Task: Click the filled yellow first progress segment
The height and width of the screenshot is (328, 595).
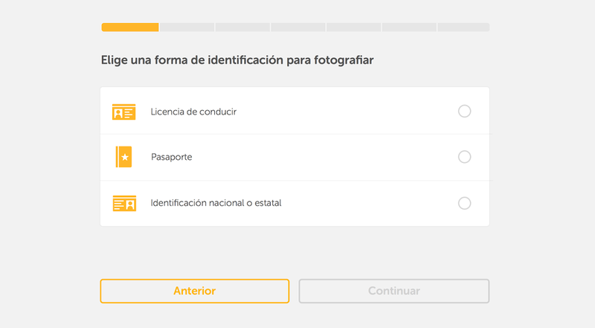Action: [130, 28]
